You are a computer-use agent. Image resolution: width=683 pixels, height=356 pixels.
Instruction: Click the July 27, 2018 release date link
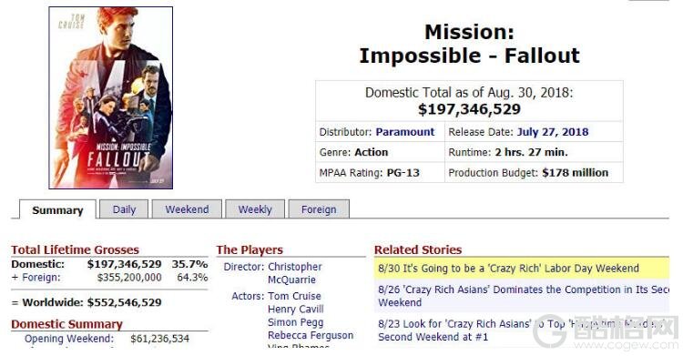(x=553, y=132)
